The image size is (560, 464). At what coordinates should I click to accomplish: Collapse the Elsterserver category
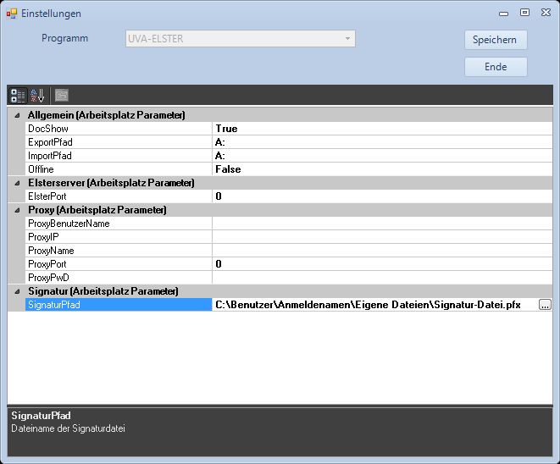17,183
